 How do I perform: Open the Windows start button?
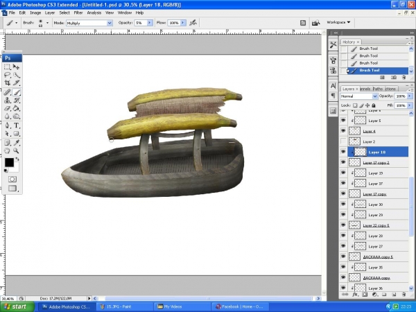pos(17,306)
